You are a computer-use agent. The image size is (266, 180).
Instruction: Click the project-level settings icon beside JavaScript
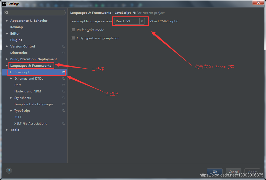click(63, 72)
